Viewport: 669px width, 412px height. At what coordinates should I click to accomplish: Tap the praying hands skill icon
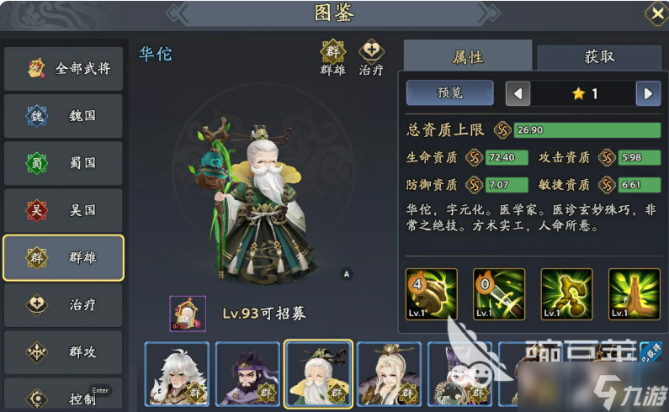tap(634, 293)
